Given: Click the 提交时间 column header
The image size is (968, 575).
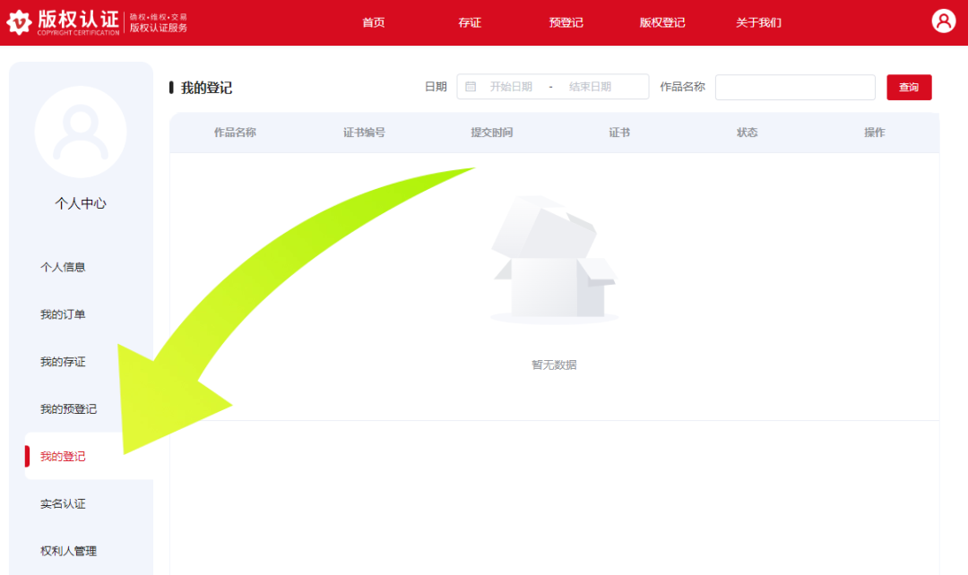Looking at the screenshot, I should pyautogui.click(x=492, y=133).
